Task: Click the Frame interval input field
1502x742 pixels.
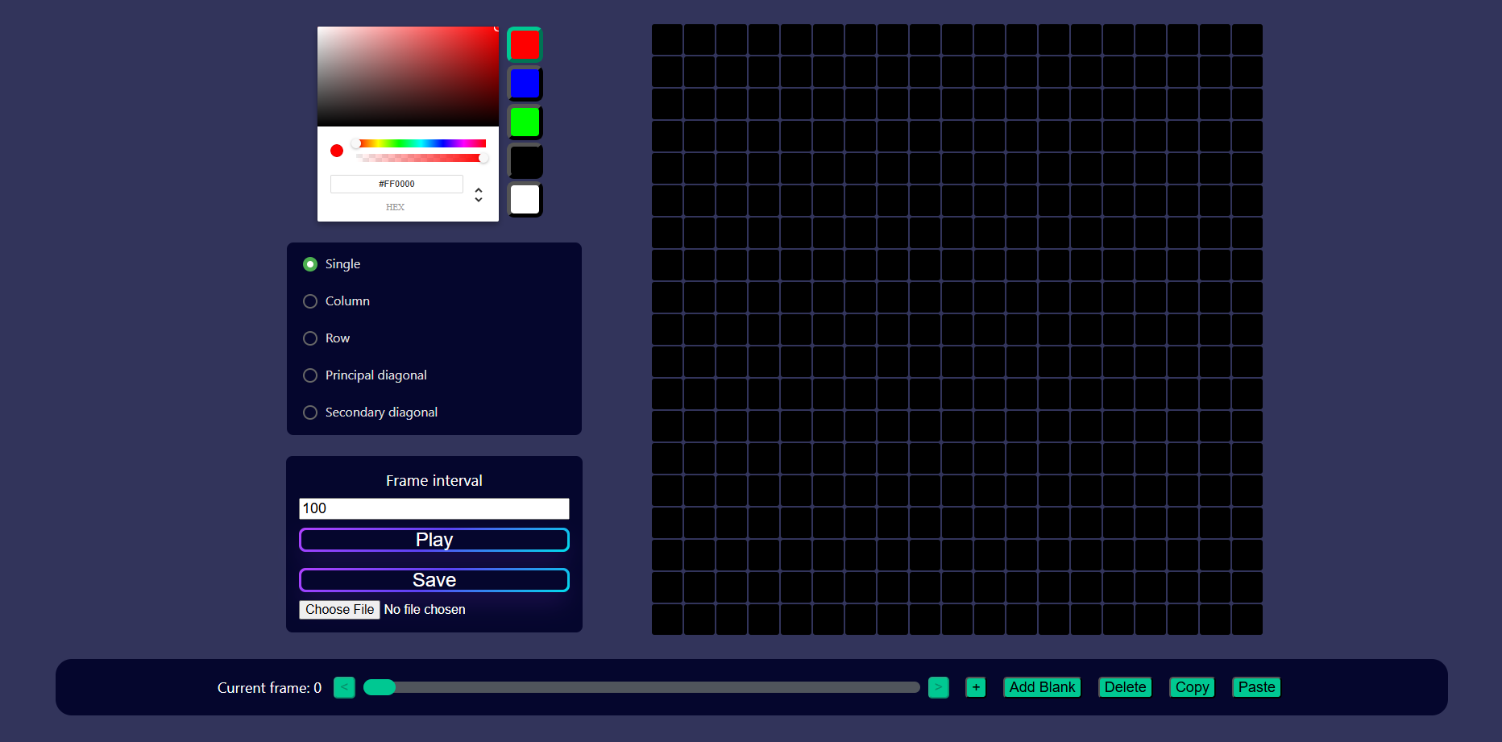Action: pos(434,508)
